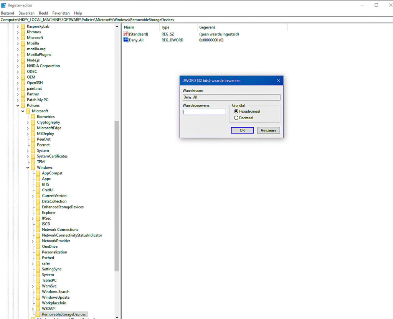
Task: Click the REG_SZ type cell
Action: pyautogui.click(x=168, y=34)
